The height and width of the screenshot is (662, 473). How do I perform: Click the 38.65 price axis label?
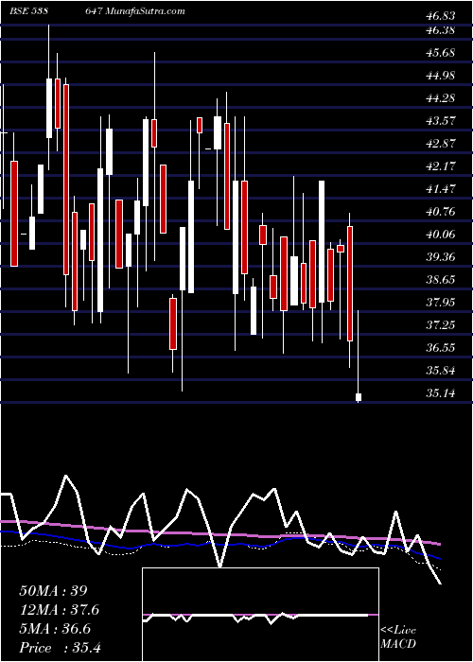441,280
